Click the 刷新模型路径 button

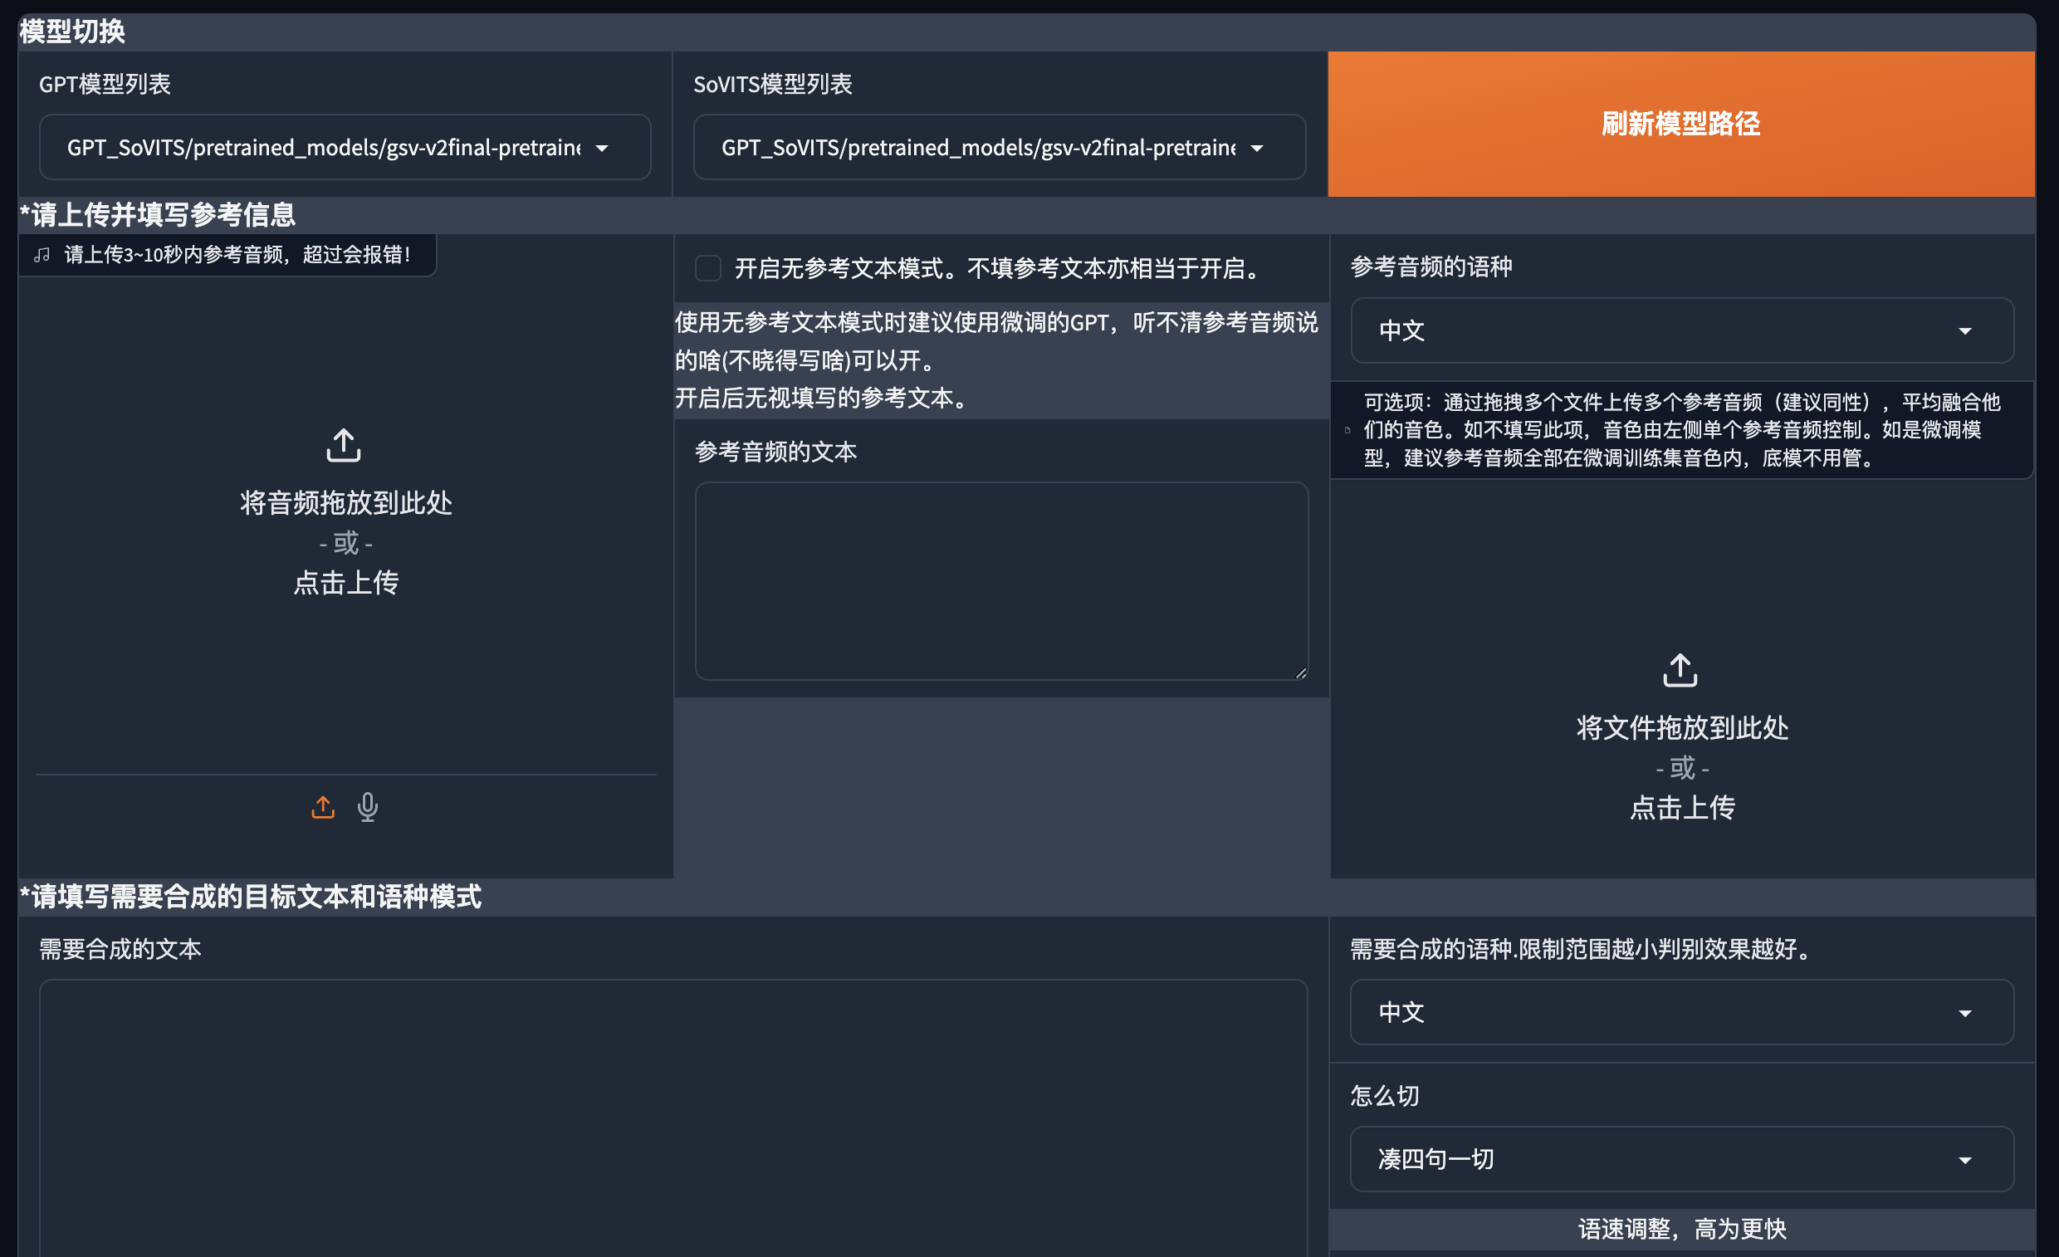[1680, 124]
